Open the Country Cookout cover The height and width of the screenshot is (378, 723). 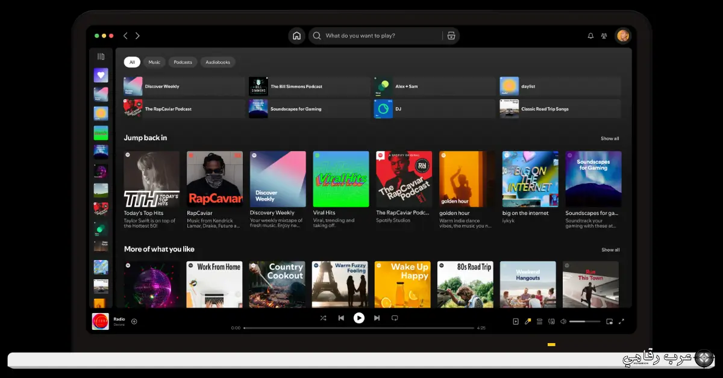click(x=277, y=284)
